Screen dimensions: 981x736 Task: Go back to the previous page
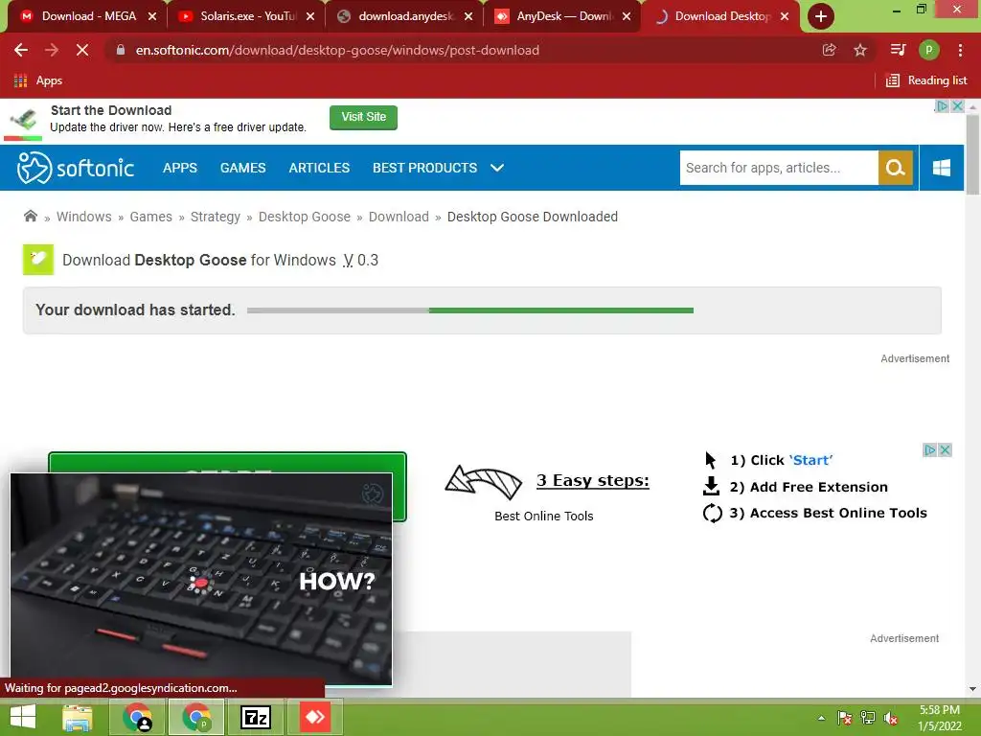[21, 50]
